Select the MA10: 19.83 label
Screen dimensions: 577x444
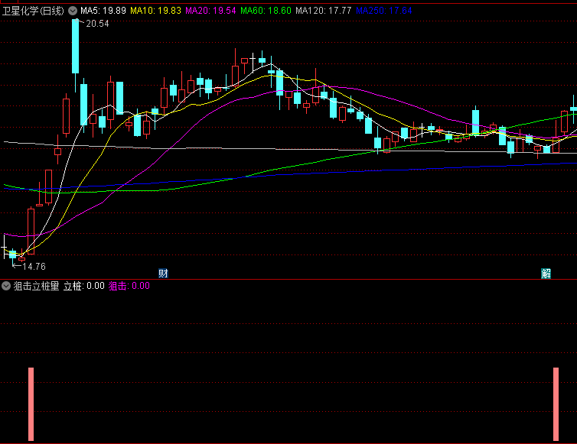click(155, 11)
